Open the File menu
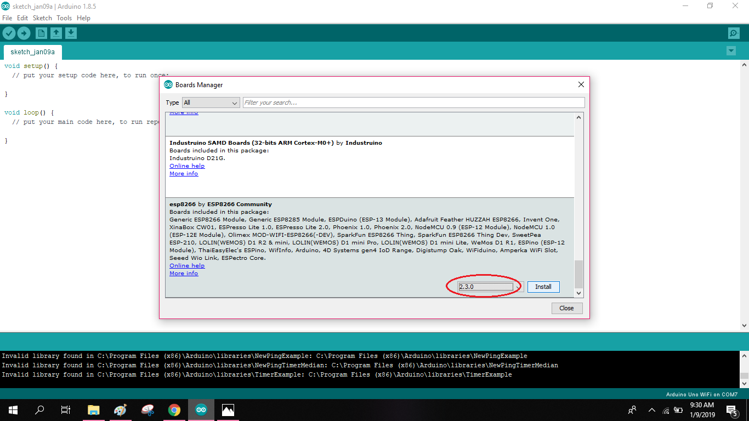 tap(7, 18)
